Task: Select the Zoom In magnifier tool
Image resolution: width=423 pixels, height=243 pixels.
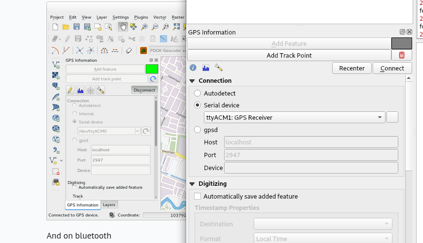Action: (144, 27)
